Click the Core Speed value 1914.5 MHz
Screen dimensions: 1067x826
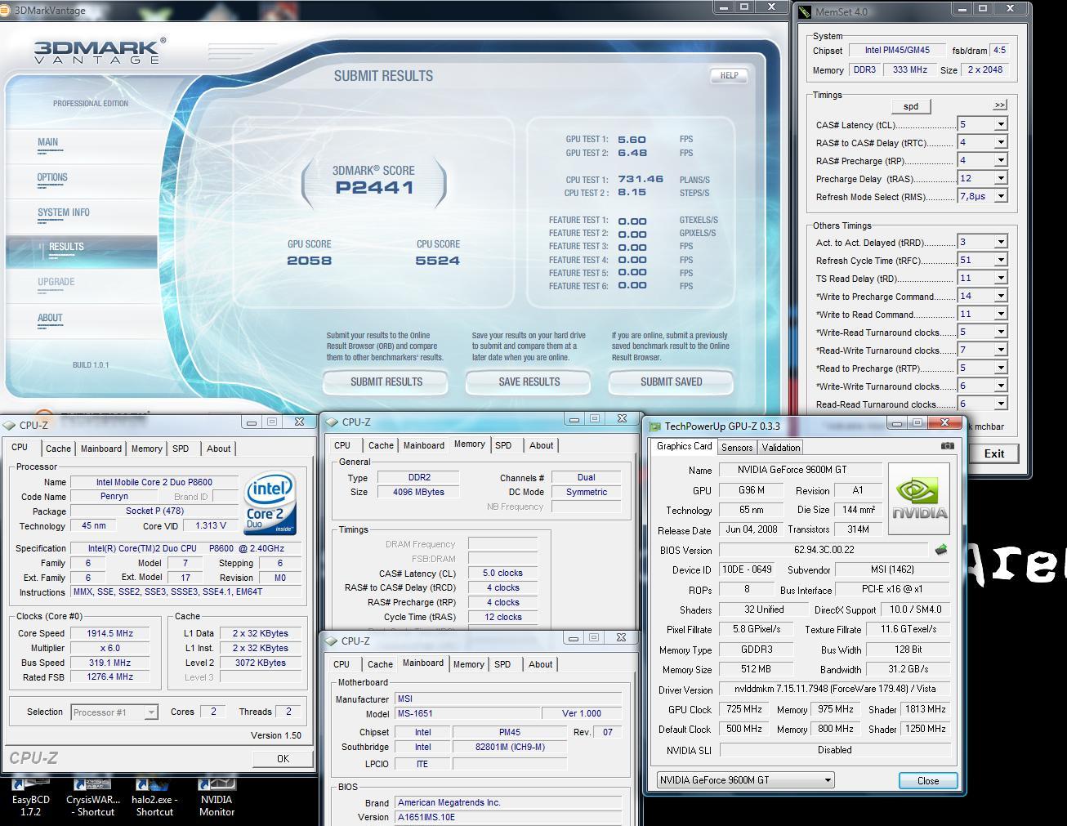(110, 633)
